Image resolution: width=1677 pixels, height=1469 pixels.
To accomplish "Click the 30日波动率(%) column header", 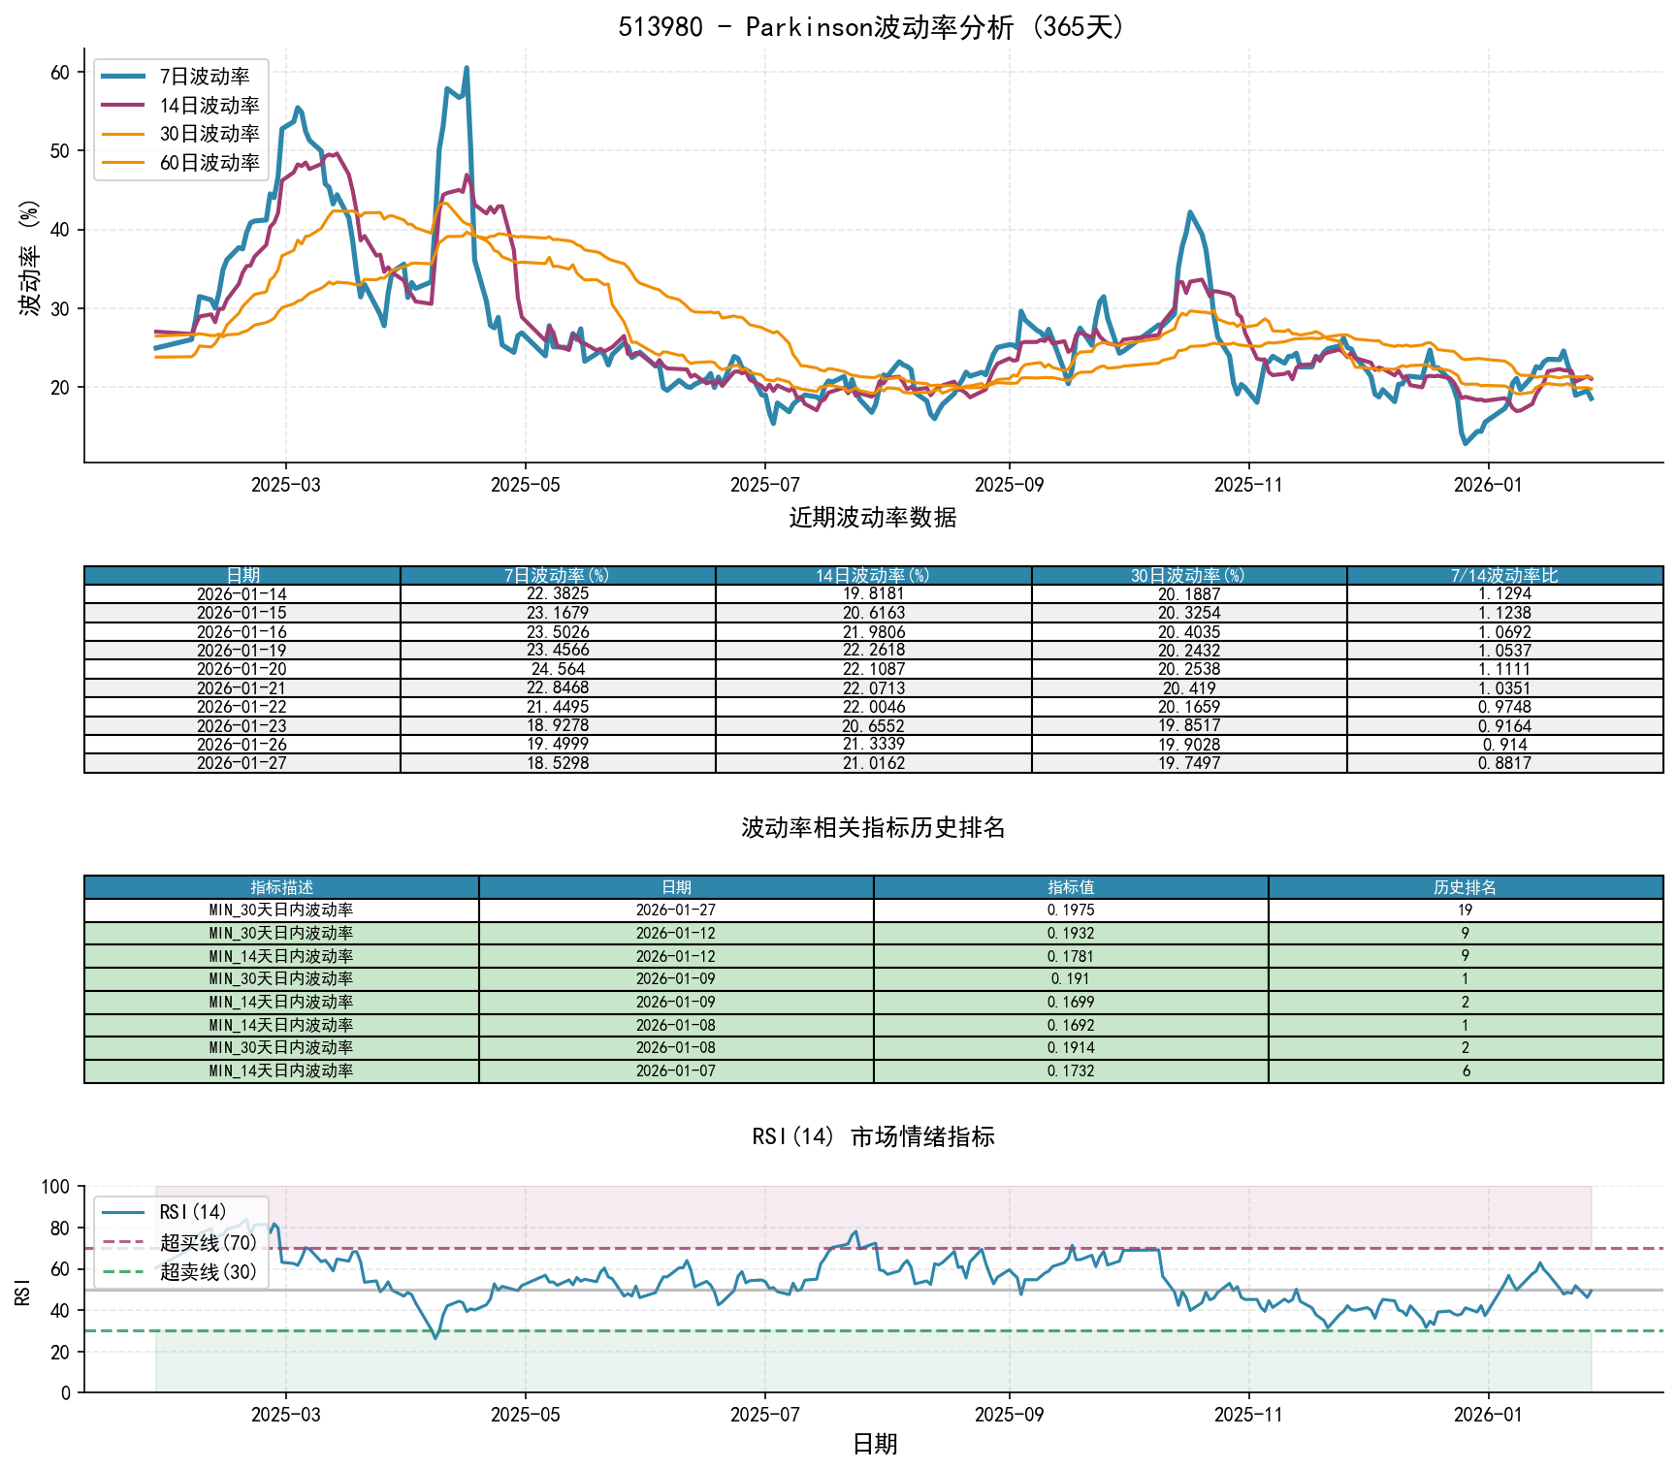I will [1188, 575].
